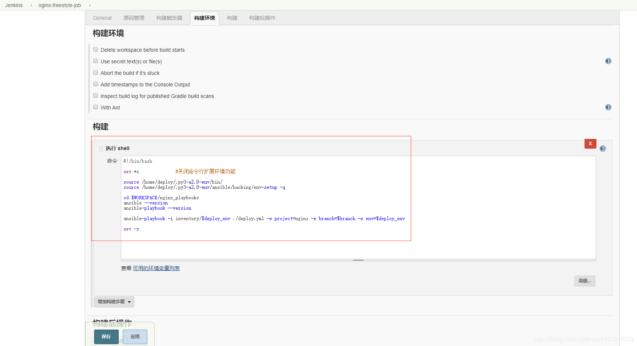Expand breadcrumb arrow after Jenkins

click(31, 5)
